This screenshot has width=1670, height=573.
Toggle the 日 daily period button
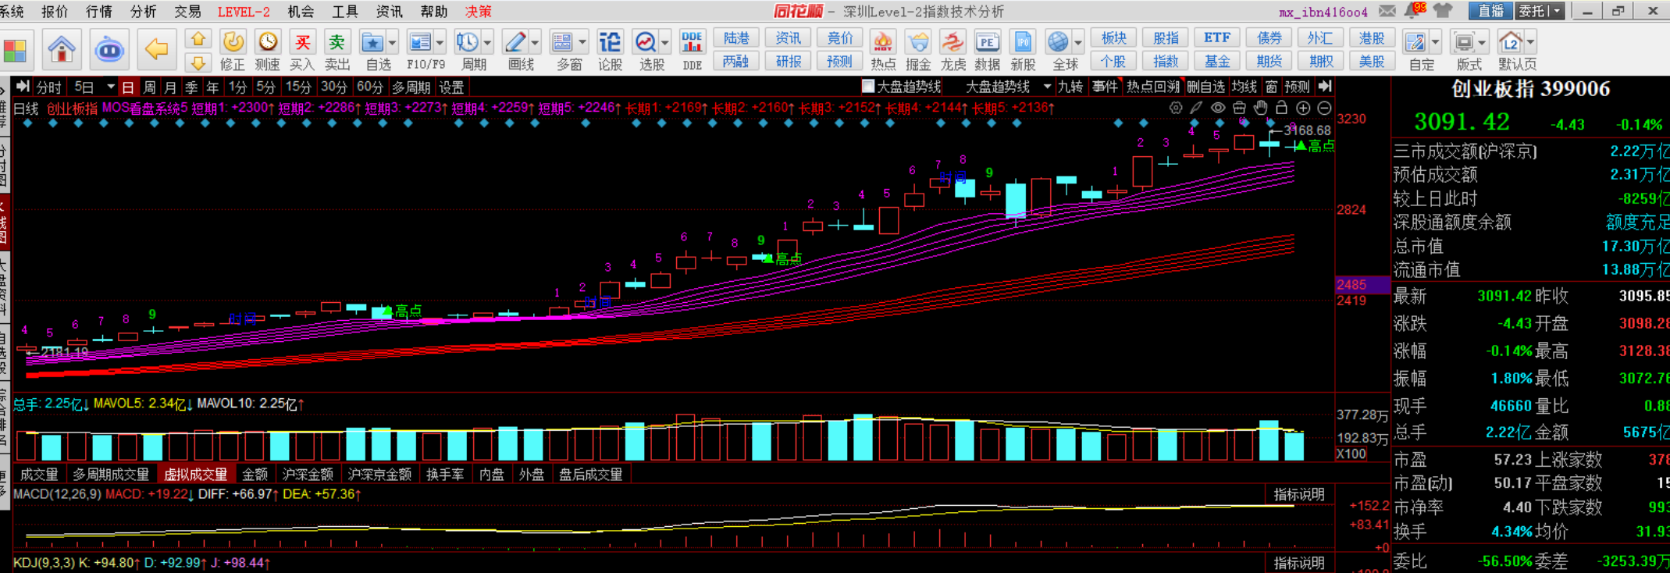coord(128,87)
